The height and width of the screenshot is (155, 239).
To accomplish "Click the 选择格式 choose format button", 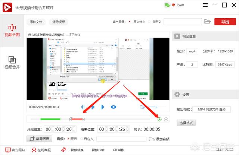I will point(186,123).
